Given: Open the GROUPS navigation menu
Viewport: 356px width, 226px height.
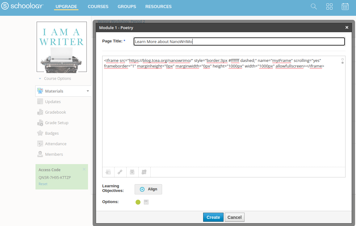Looking at the screenshot, I should pyautogui.click(x=127, y=6).
